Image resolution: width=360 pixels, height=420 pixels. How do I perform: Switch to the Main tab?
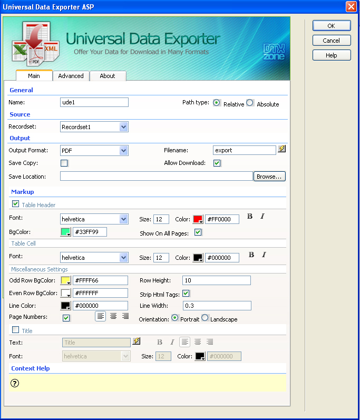34,76
